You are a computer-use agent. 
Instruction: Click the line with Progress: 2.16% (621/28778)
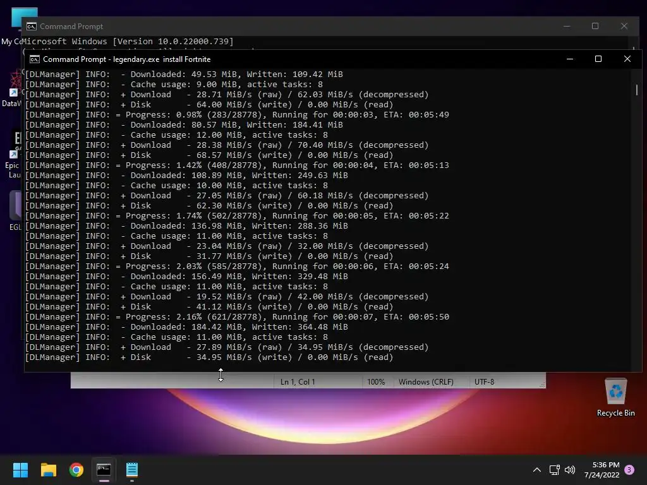[x=238, y=317]
